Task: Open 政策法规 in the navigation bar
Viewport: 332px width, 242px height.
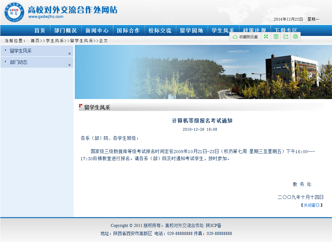Action: click(254, 30)
